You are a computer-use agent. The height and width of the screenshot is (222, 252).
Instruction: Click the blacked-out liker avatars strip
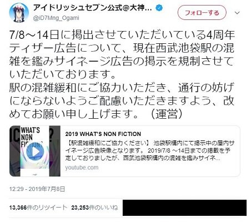(x=184, y=208)
